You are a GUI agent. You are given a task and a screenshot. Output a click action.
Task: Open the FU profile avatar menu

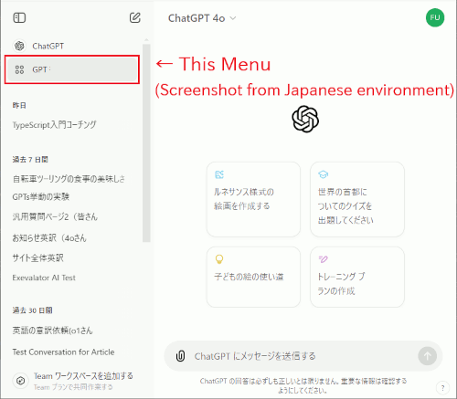pyautogui.click(x=435, y=17)
